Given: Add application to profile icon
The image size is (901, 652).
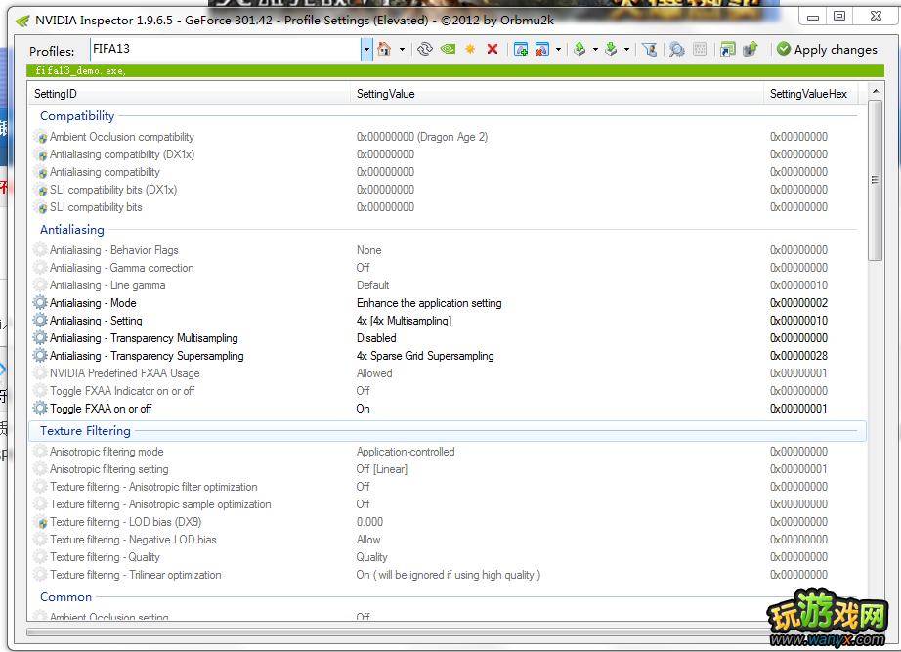Looking at the screenshot, I should (521, 50).
